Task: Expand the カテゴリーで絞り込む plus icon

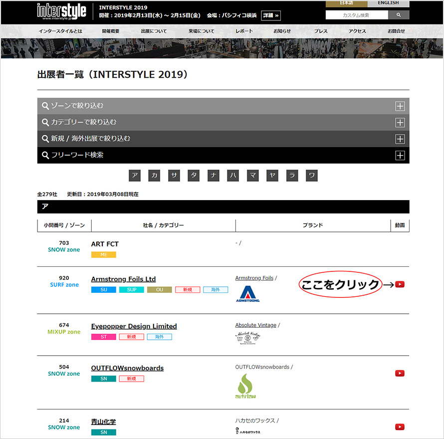Action: click(x=400, y=123)
